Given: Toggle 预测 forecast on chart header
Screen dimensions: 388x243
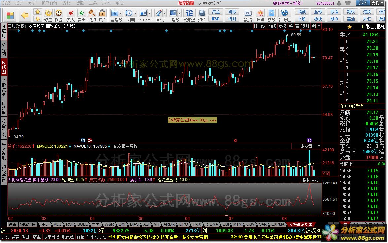Looking at the screenshot, I should click(x=305, y=26).
